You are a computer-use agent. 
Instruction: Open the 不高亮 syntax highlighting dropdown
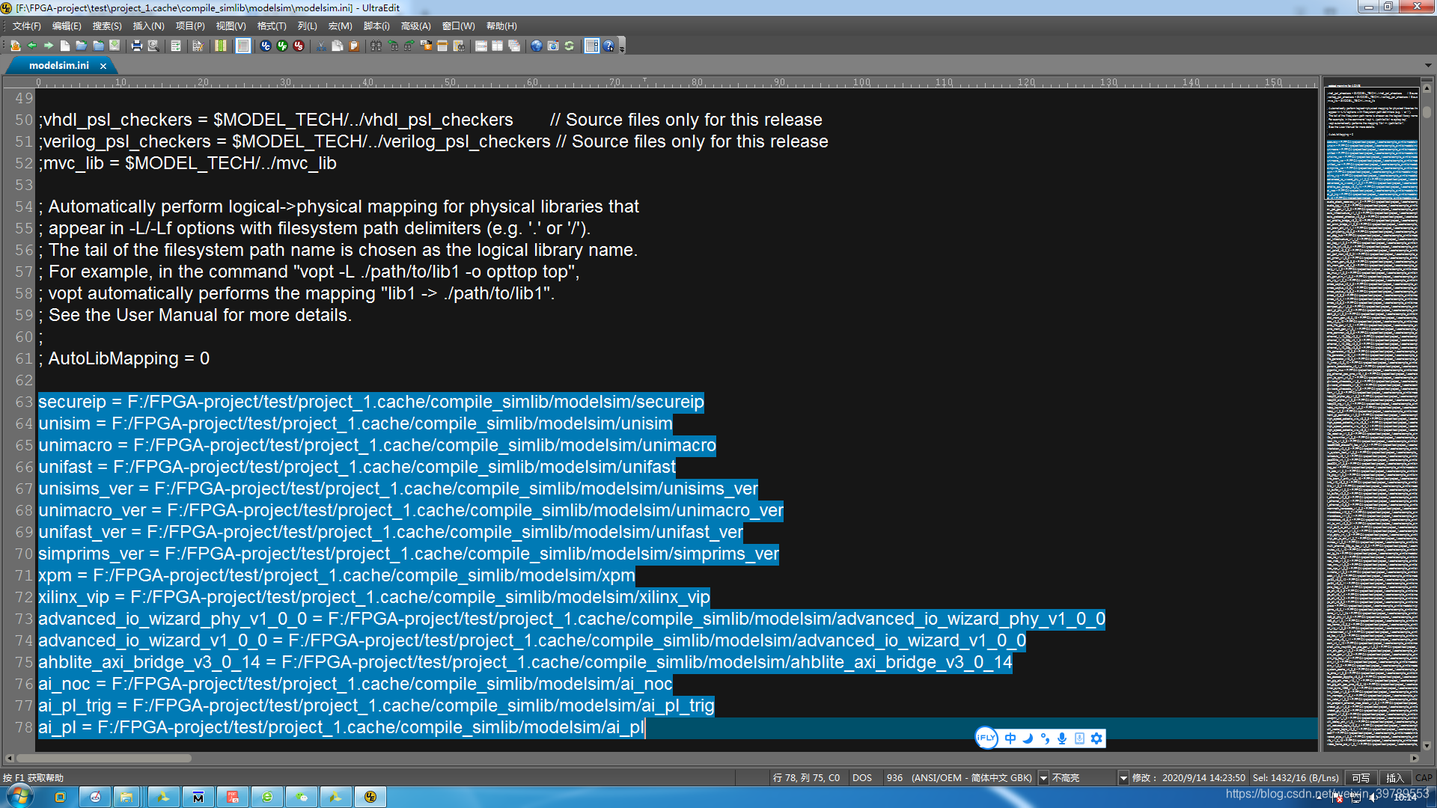1123,778
